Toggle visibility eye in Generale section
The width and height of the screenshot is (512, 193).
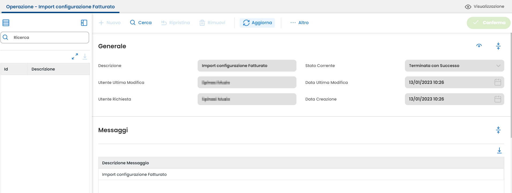click(x=479, y=46)
